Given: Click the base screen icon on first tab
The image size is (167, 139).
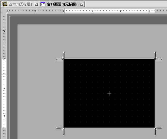Looking at the screenshot, I should point(5,4).
